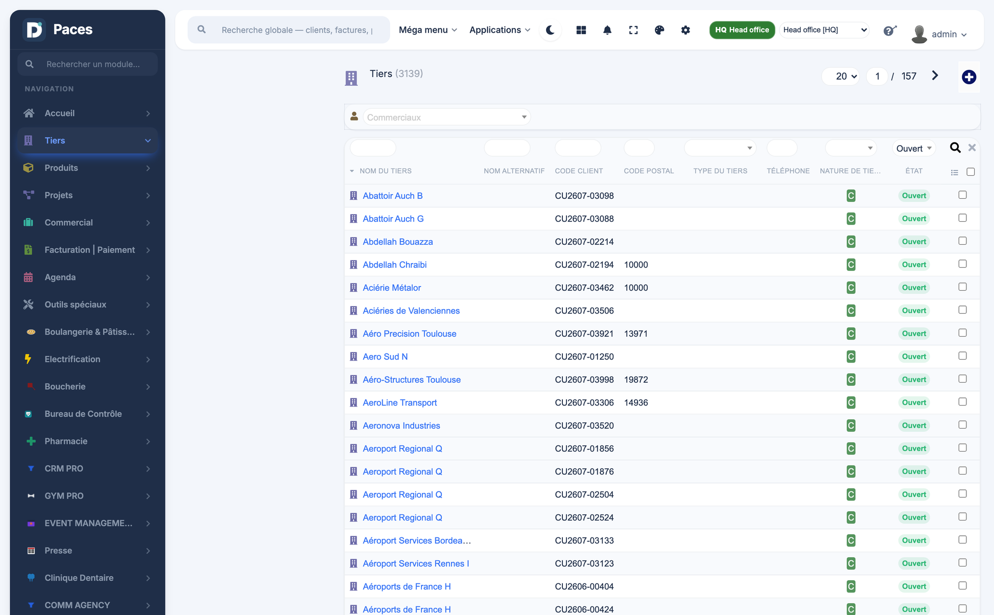The width and height of the screenshot is (994, 615).
Task: Click the Facturation invoice icon
Action: click(29, 250)
